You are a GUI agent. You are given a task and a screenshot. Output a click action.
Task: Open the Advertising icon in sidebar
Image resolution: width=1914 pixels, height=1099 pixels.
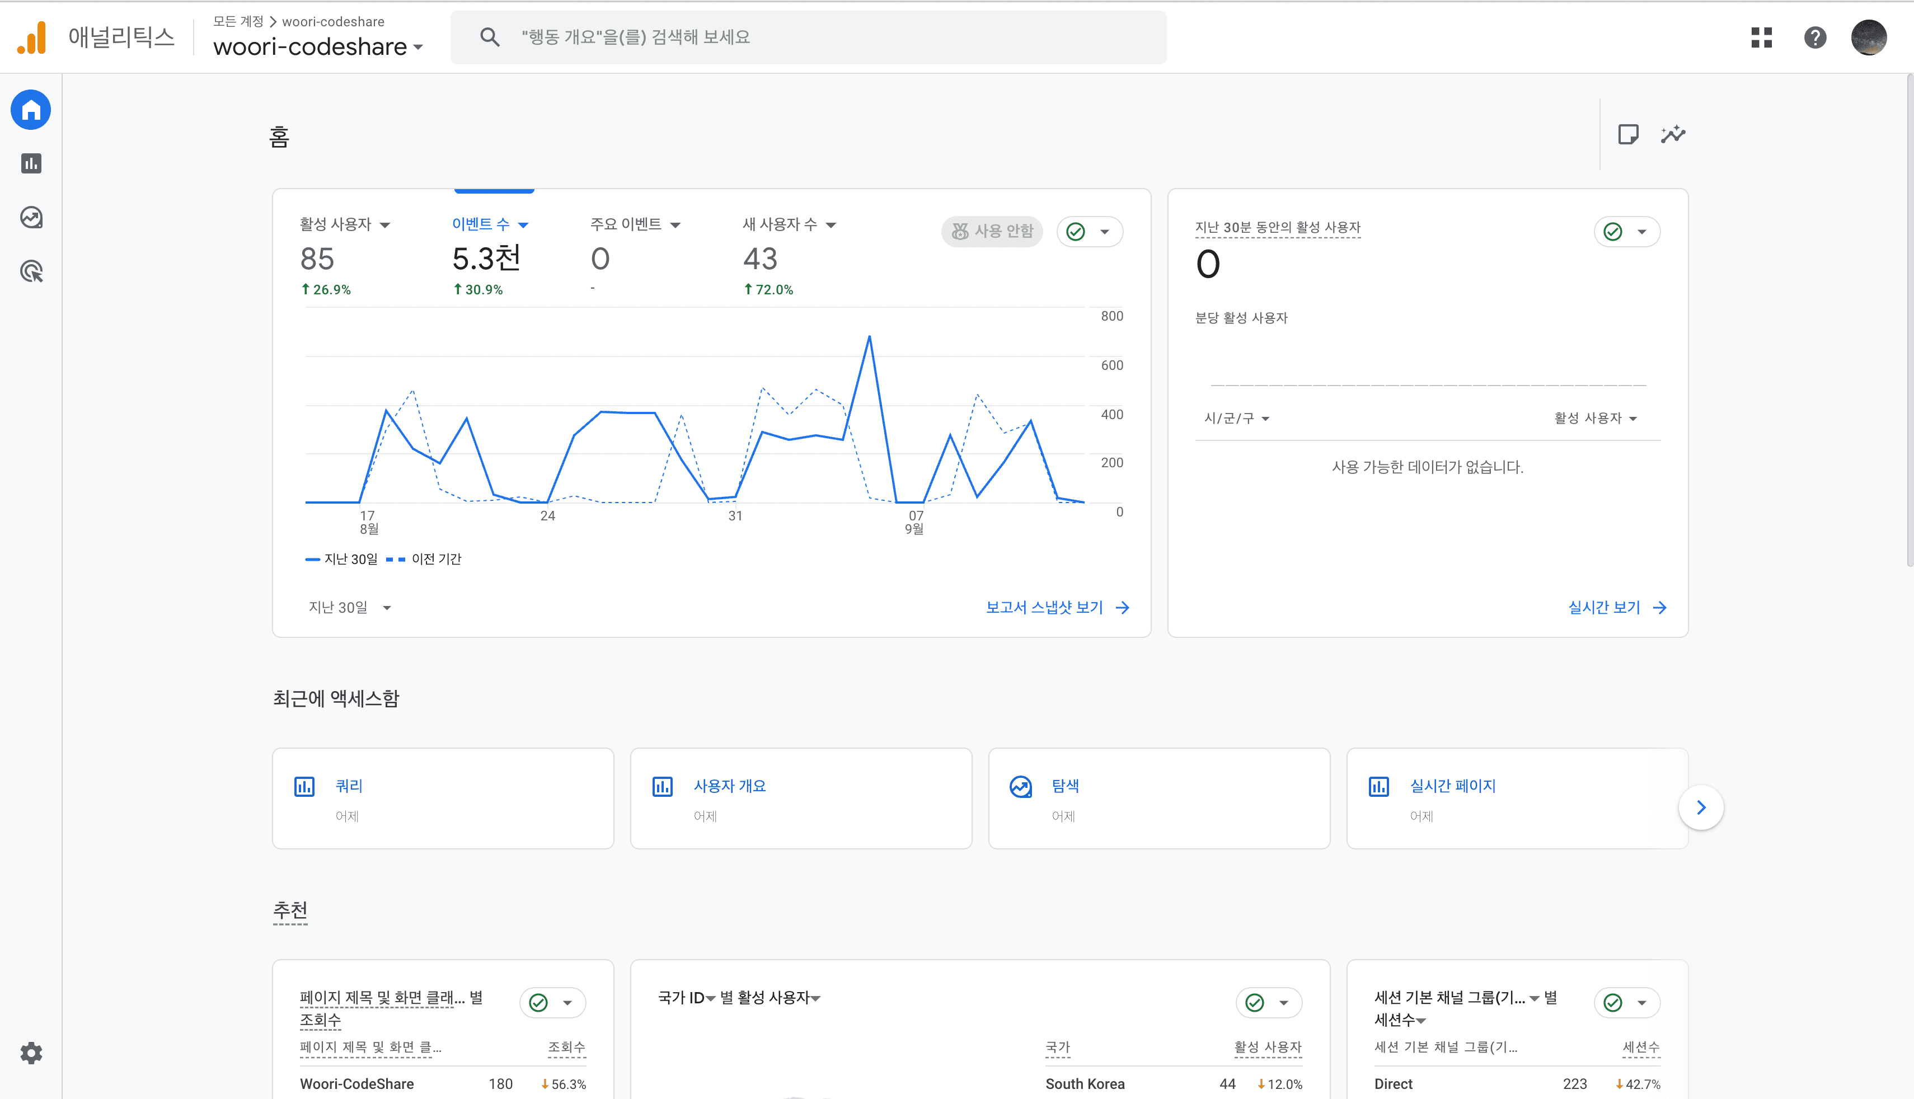[31, 272]
